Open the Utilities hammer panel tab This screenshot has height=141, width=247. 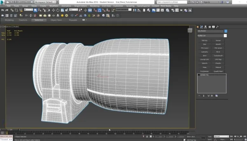click(217, 27)
